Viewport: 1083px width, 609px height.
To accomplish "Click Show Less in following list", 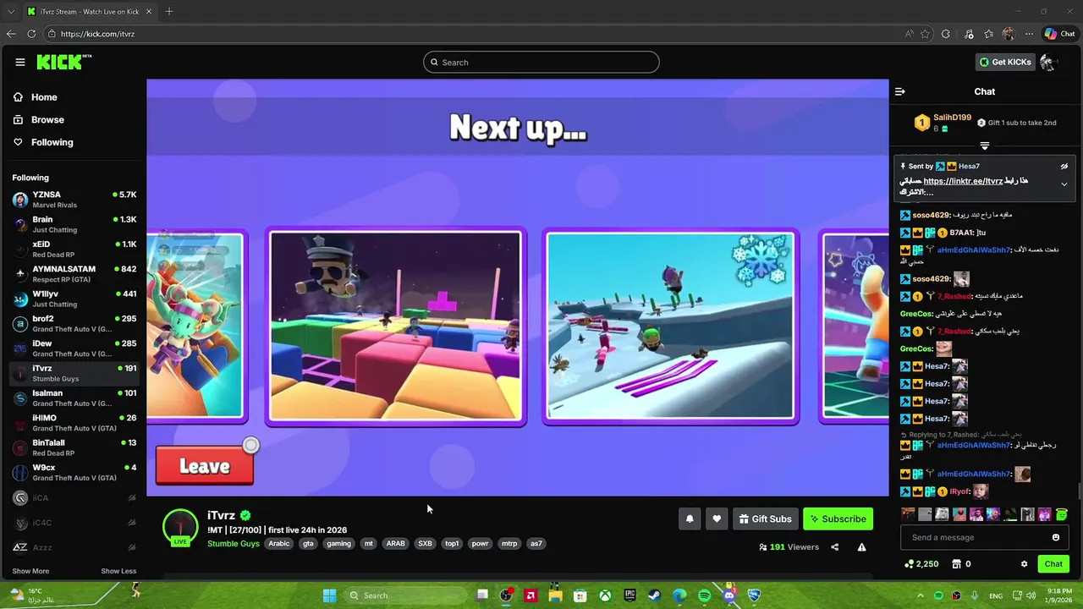I will pos(118,571).
